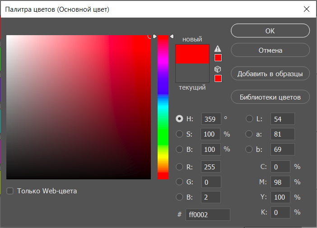Open Библиотеки цветов
This screenshot has height=228, width=317.
point(270,97)
